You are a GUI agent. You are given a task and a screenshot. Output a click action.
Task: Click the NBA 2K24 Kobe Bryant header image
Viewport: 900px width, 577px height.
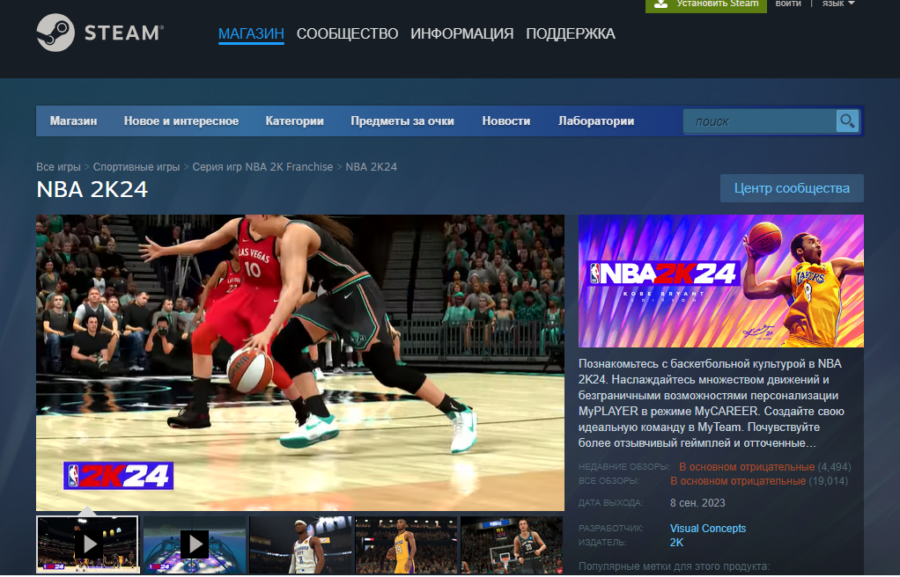[x=721, y=281]
